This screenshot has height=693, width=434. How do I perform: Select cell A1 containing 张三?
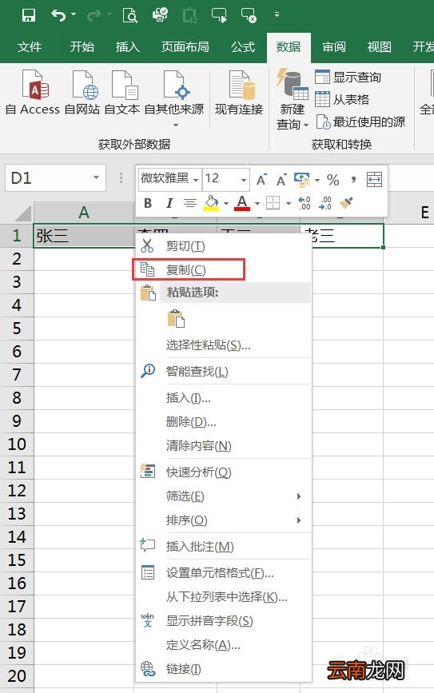(x=84, y=236)
